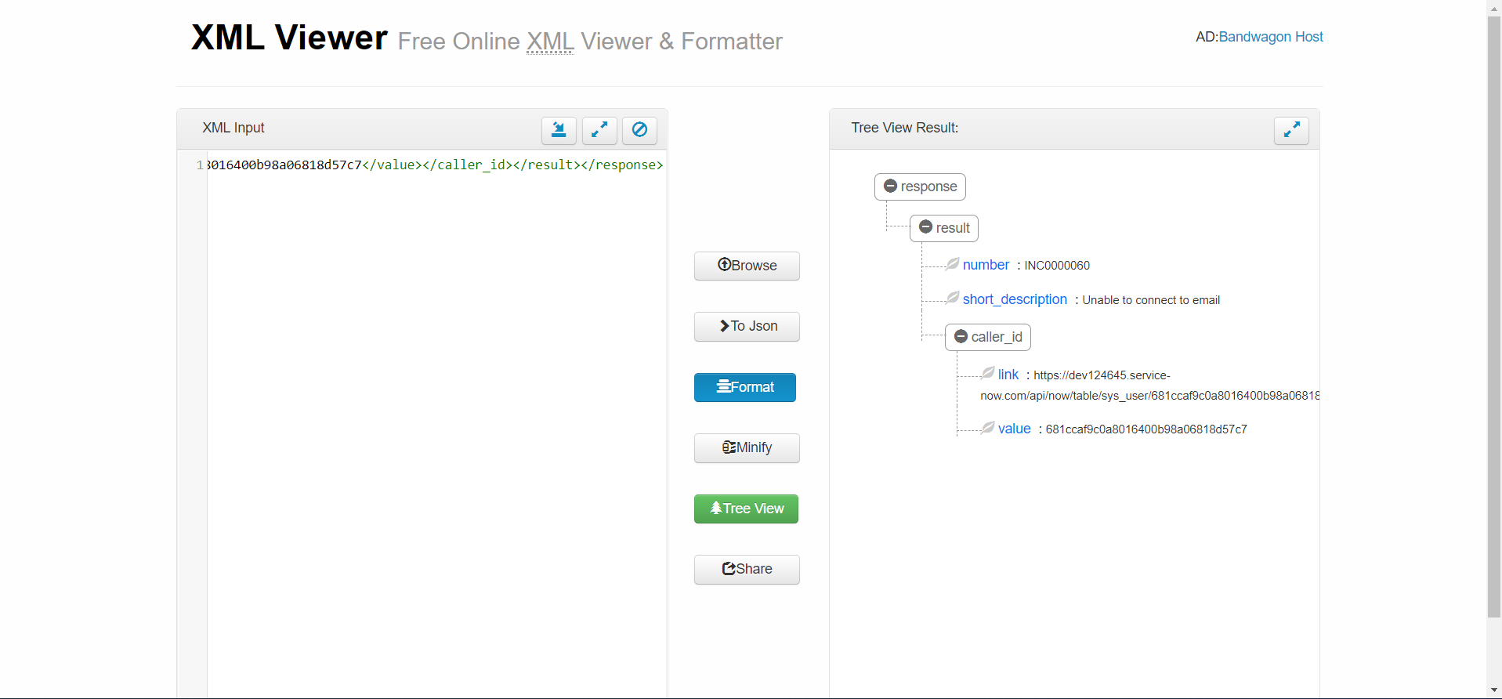Click the green Tree View button

tap(746, 509)
